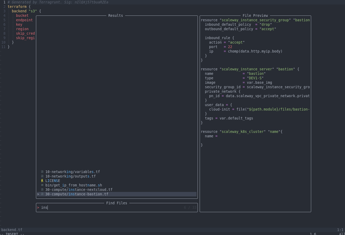The image size is (345, 235).
Task: Click the Results panel title
Action: tap(115, 15)
